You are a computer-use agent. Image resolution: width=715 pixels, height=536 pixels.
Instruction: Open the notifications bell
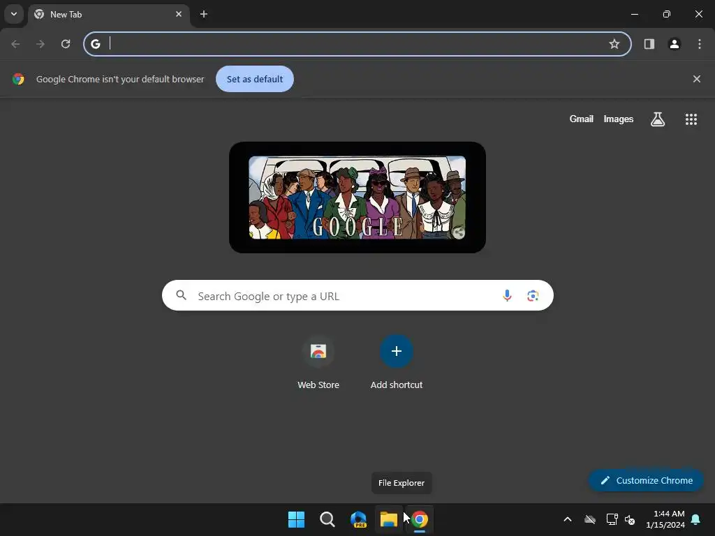pos(696,519)
